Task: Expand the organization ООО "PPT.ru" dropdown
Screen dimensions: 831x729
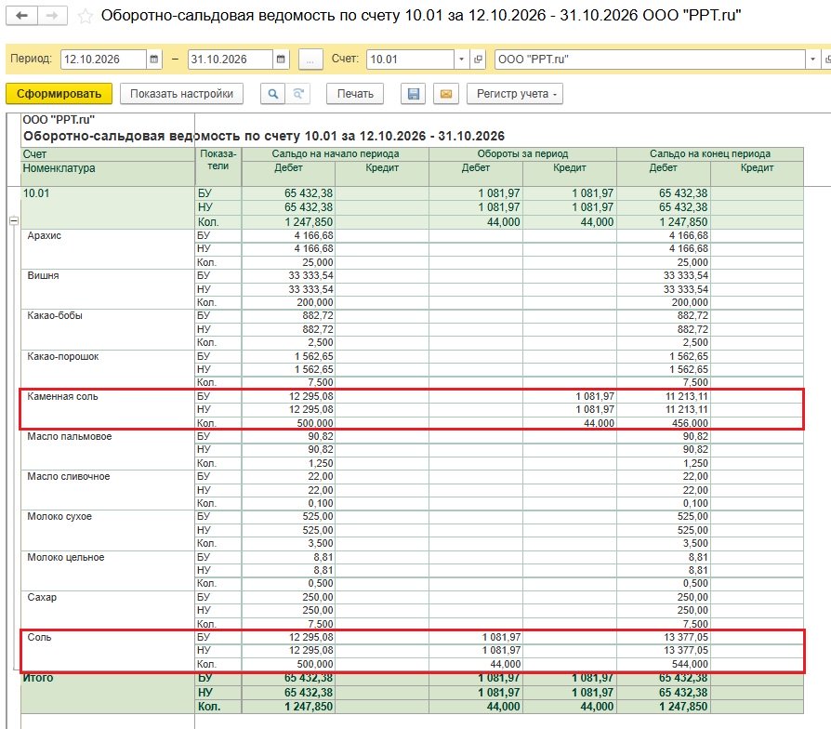Action: (x=812, y=59)
